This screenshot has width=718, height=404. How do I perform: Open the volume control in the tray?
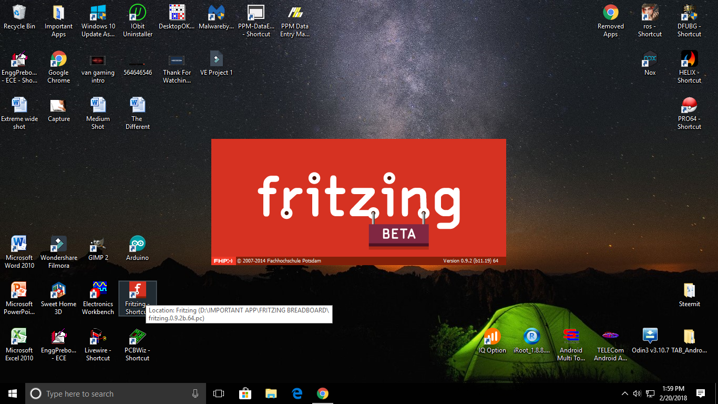(x=637, y=393)
